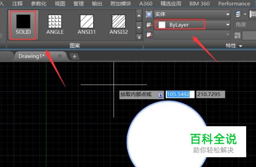Image resolution: width=256 pixels, height=167 pixels.
Task: Expand the 特性 panel
Action: (x=234, y=45)
